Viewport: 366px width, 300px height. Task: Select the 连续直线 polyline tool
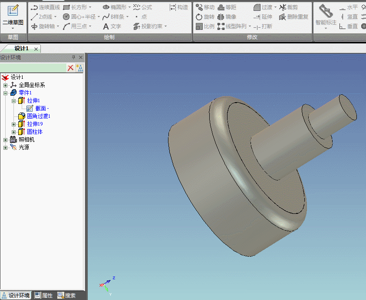point(45,7)
